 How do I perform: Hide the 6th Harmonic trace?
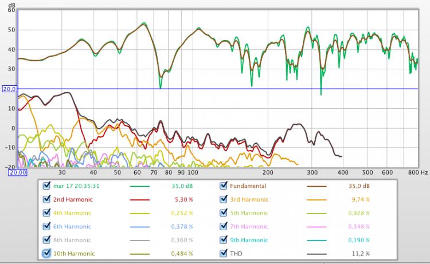point(46,226)
